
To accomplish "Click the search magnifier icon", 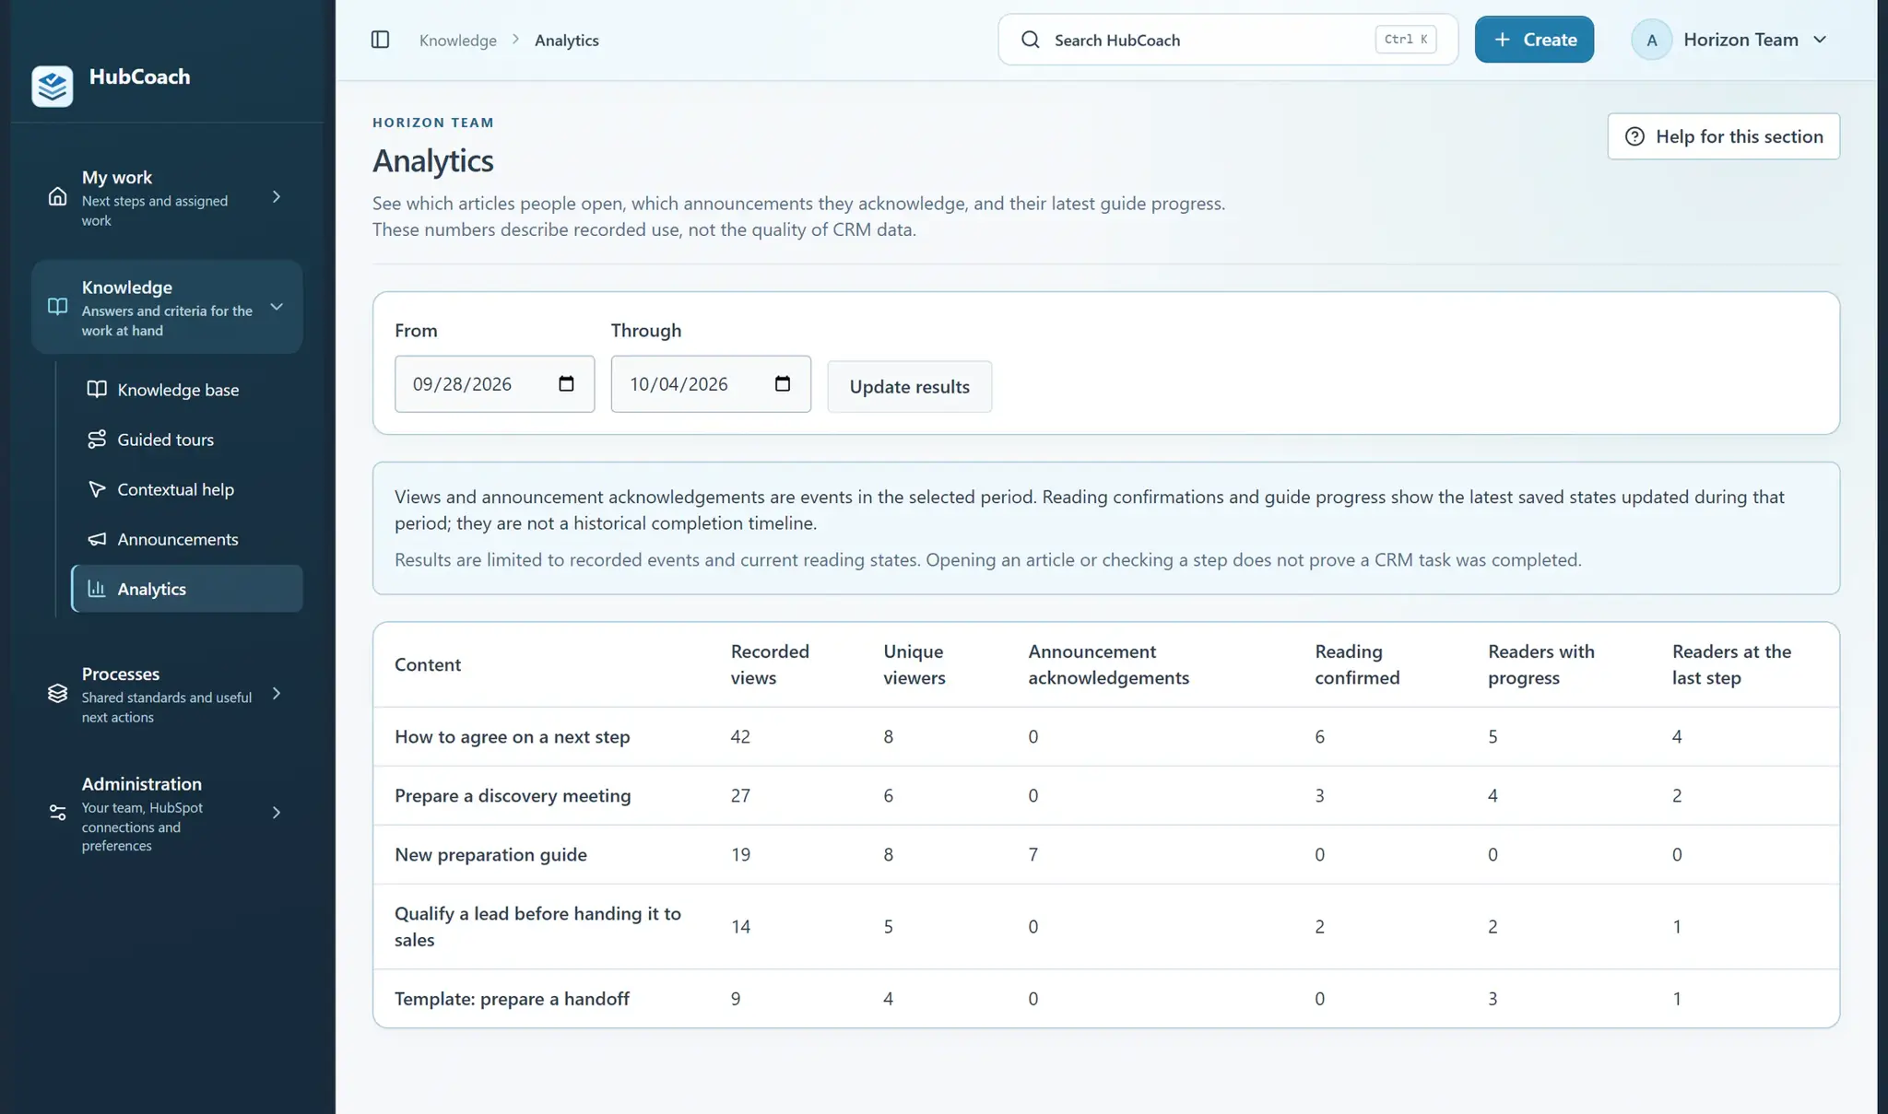I will 1031,40.
